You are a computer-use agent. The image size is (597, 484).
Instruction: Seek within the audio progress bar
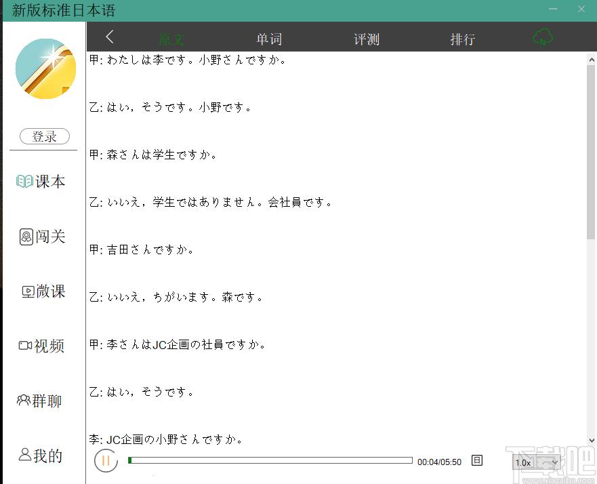270,460
